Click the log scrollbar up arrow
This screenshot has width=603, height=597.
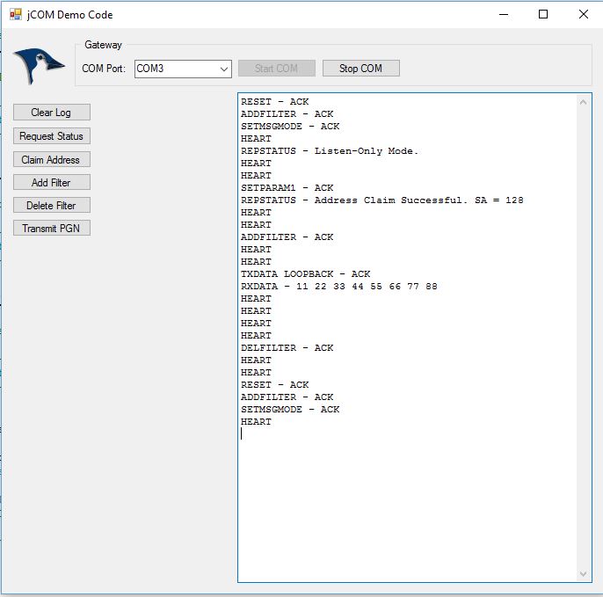click(x=585, y=101)
